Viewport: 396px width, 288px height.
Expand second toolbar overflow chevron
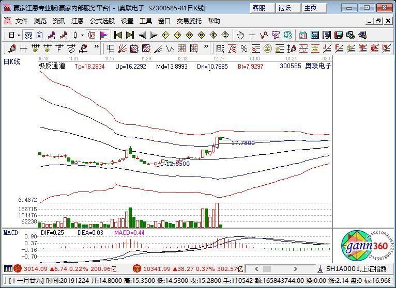[206, 46]
